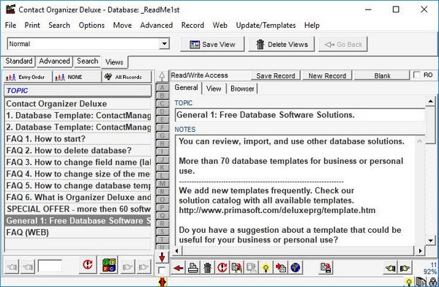Click the lightbulb icon in the record toolbar
Screen dimensions: 439x287
pyautogui.click(x=266, y=268)
